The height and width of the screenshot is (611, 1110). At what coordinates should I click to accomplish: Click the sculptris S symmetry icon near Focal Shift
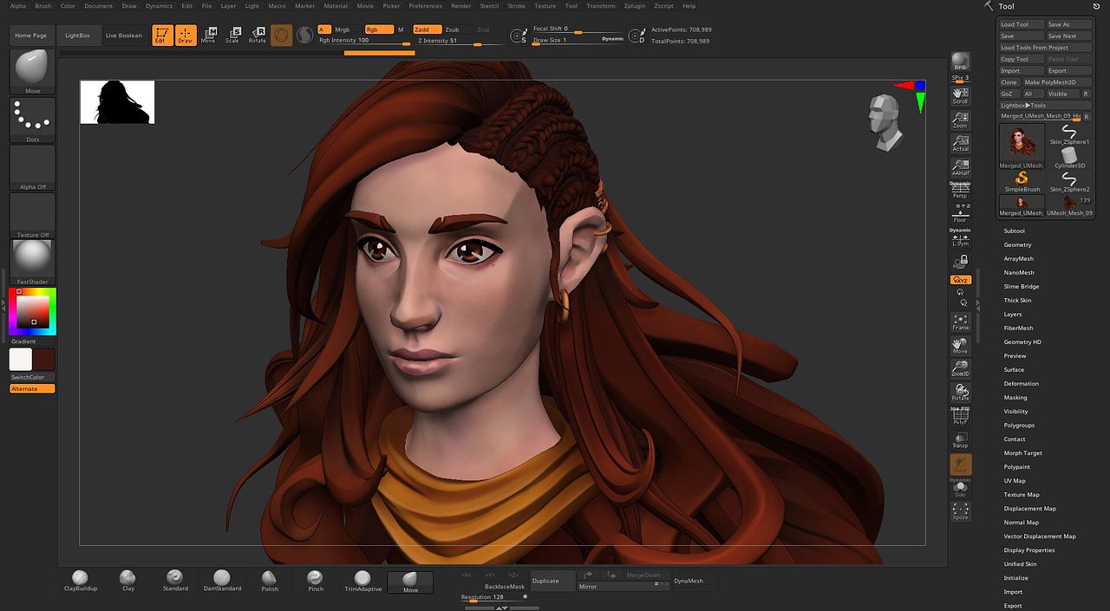pos(519,36)
